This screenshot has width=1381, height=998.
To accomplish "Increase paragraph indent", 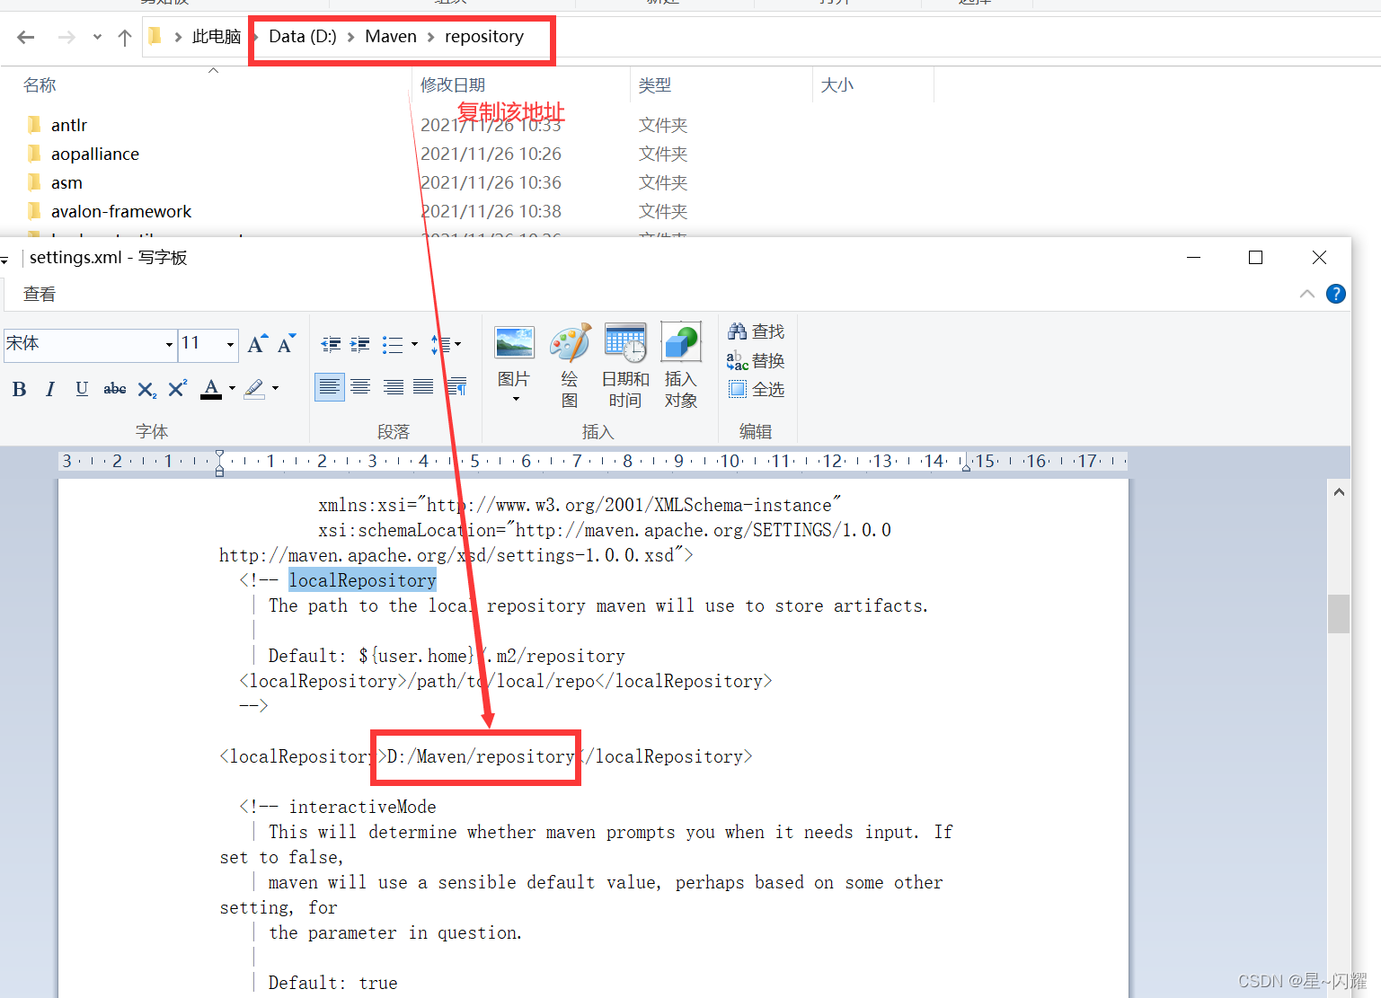I will click(x=360, y=344).
